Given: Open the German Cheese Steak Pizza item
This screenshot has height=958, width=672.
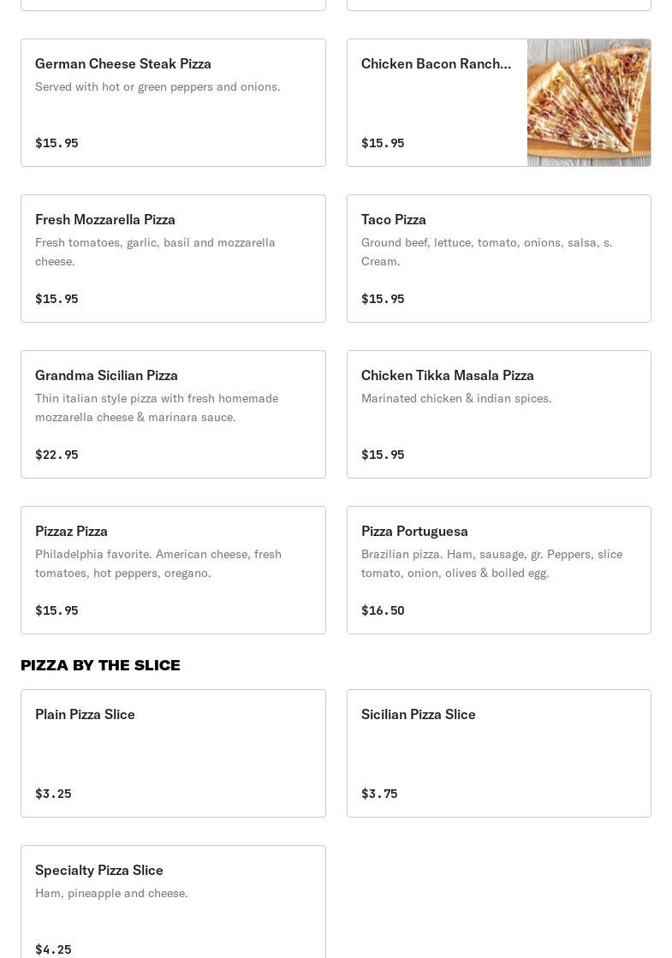Looking at the screenshot, I should [x=173, y=103].
